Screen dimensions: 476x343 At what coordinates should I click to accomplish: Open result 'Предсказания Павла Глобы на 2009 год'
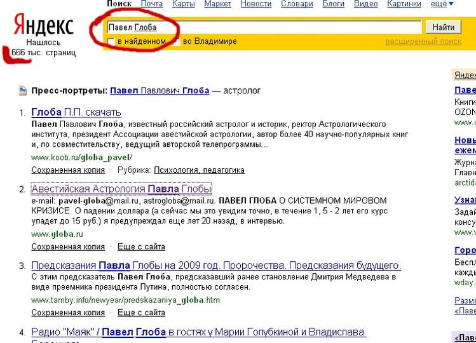click(216, 266)
